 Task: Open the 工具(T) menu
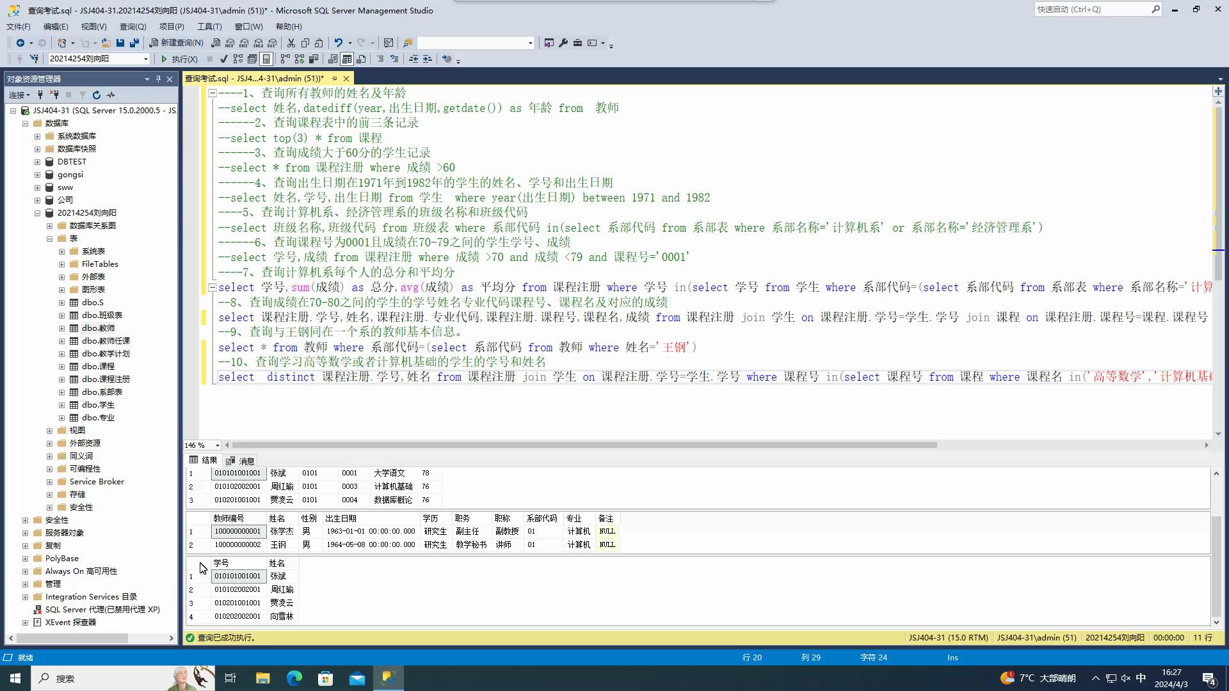(209, 26)
